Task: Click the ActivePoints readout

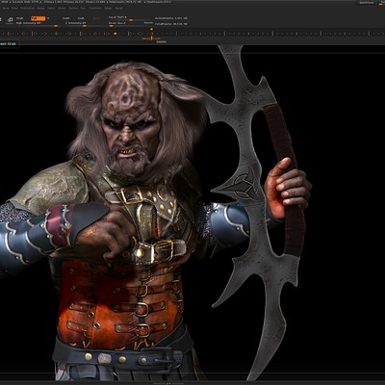Action: [x=171, y=18]
